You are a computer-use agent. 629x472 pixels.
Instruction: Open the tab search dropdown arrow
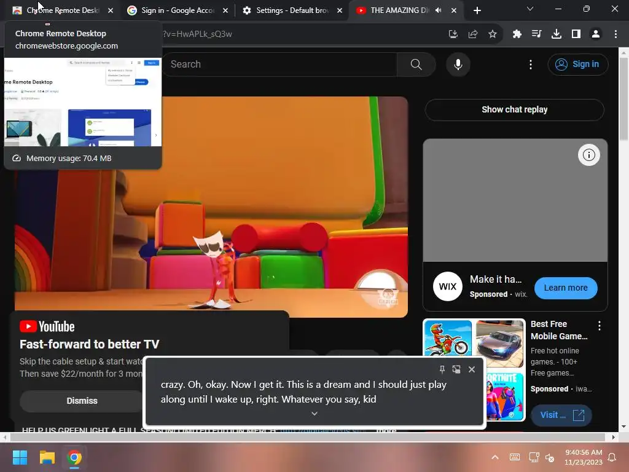click(530, 9)
